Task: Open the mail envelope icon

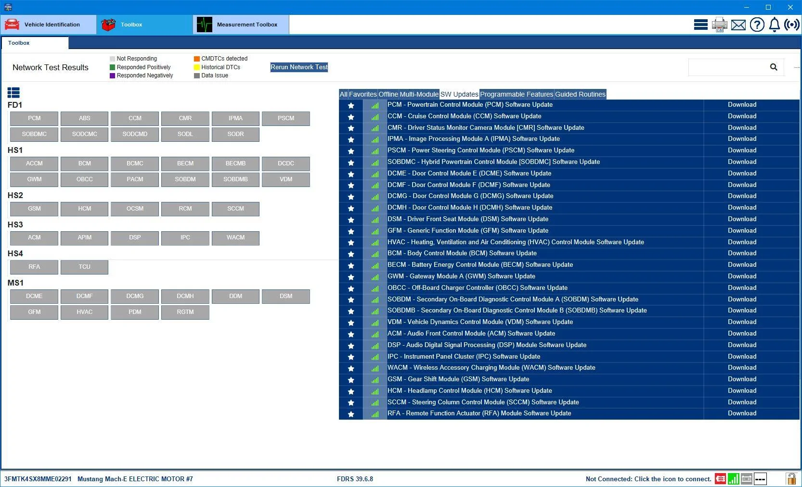Action: pyautogui.click(x=738, y=25)
